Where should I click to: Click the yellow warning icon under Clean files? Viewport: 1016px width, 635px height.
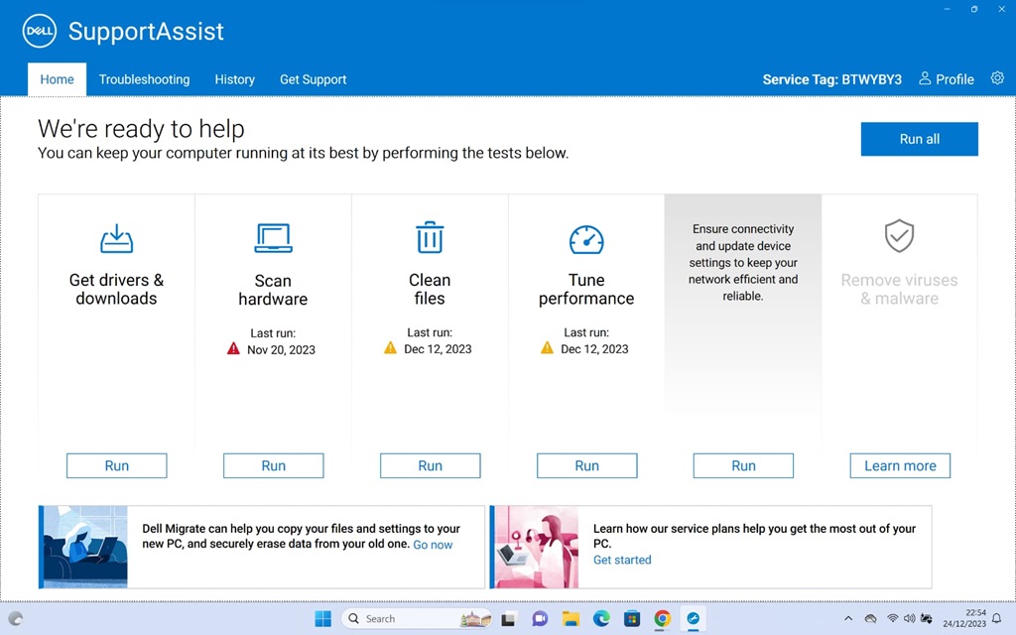tap(390, 348)
